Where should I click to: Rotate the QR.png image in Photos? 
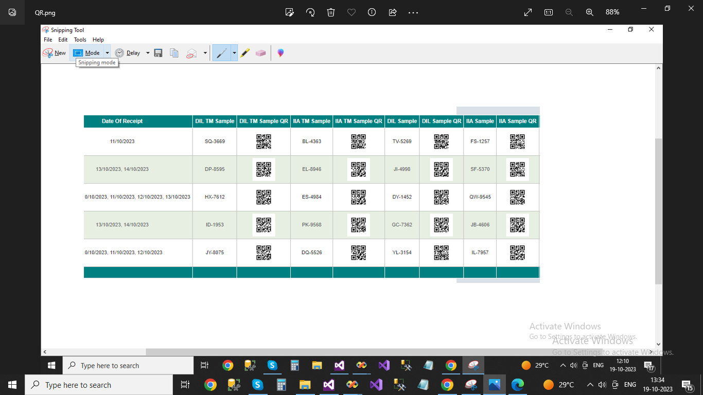click(310, 12)
